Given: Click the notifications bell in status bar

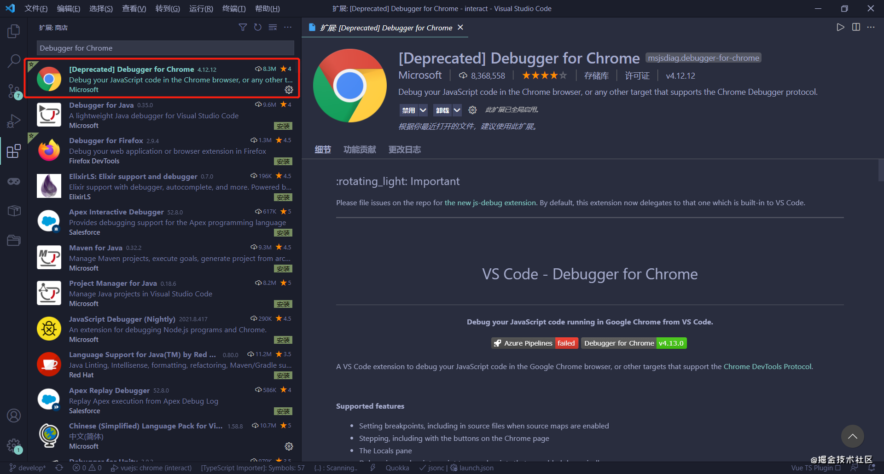Looking at the screenshot, I should pos(871,468).
